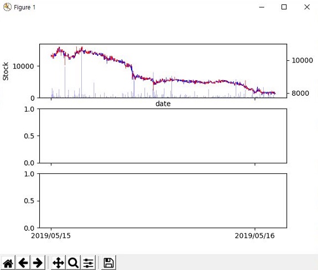
Task: Go forward to the next view
Action: pyautogui.click(x=38, y=263)
